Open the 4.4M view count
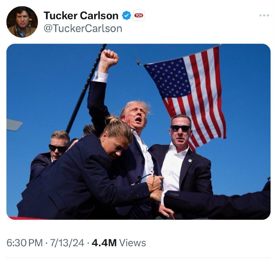Viewport: 277px width, 259px height. [x=104, y=243]
